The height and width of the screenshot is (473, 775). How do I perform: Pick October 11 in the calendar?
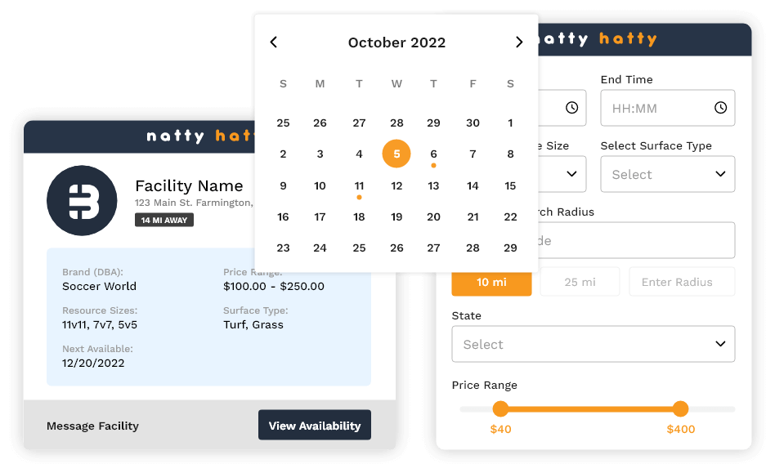pos(359,185)
